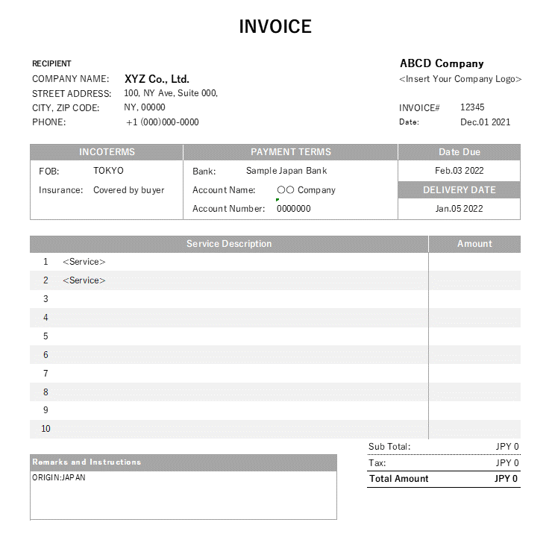Viewport: 552px width, 537px height.
Task: Select the invoice number 12345
Action: pos(472,107)
